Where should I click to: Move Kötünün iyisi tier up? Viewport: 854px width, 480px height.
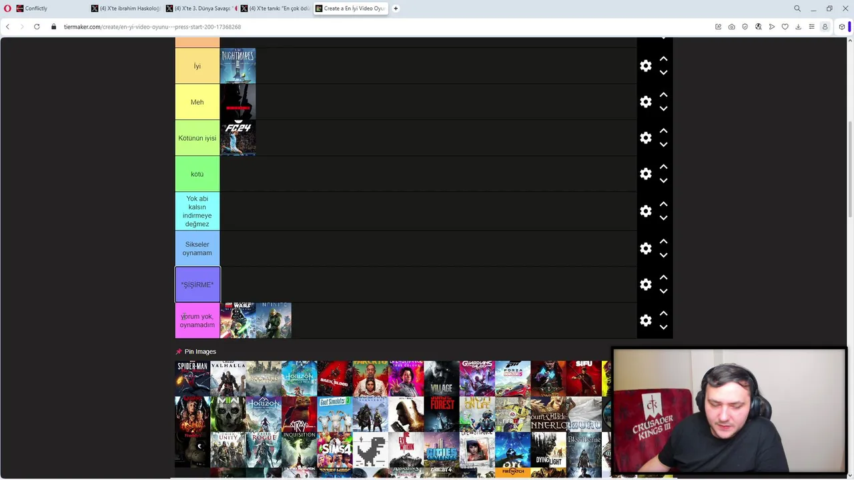[663, 131]
